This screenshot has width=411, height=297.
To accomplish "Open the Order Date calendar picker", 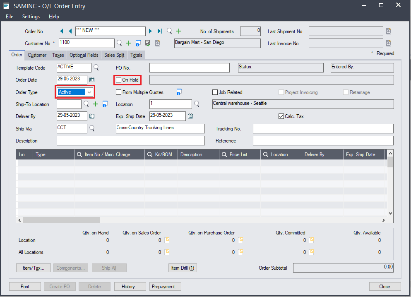I will [92, 80].
